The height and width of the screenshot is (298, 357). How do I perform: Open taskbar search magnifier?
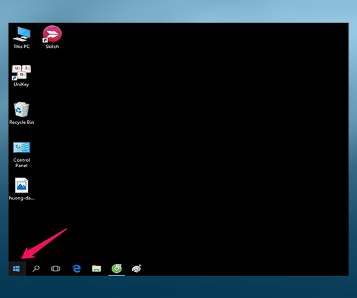click(x=36, y=269)
